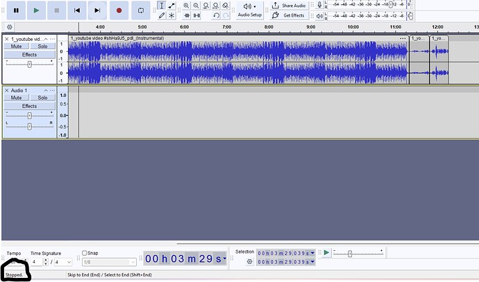Image resolution: width=479 pixels, height=282 pixels.
Task: Open the Audio Setup dropdown
Action: (250, 10)
